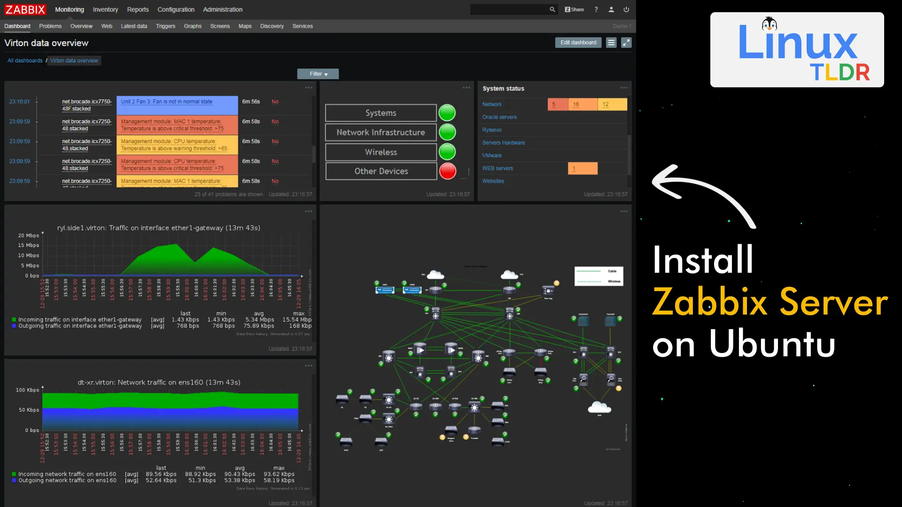Image resolution: width=902 pixels, height=507 pixels.
Task: Expand the Filter dropdown
Action: coord(319,74)
